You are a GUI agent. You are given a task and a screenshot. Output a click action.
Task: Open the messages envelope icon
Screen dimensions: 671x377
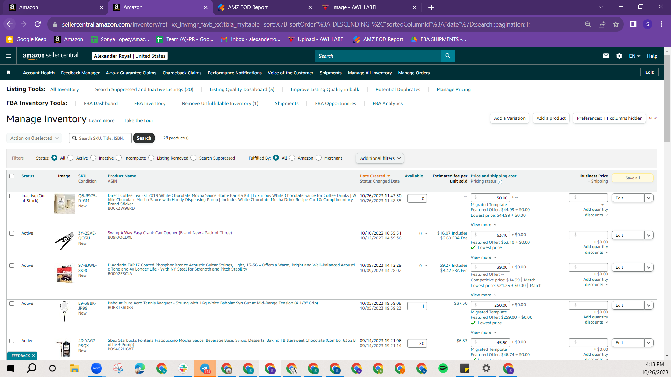coord(606,56)
